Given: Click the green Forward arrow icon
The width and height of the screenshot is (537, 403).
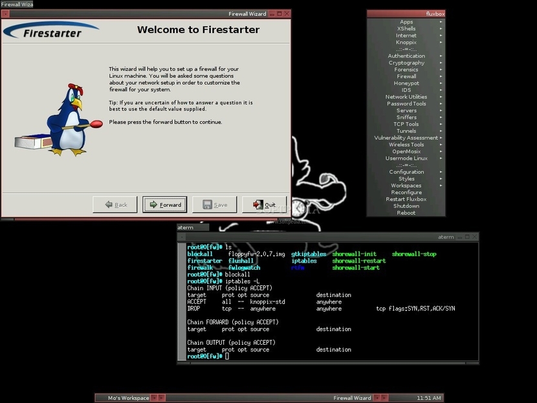Looking at the screenshot, I should click(x=153, y=204).
